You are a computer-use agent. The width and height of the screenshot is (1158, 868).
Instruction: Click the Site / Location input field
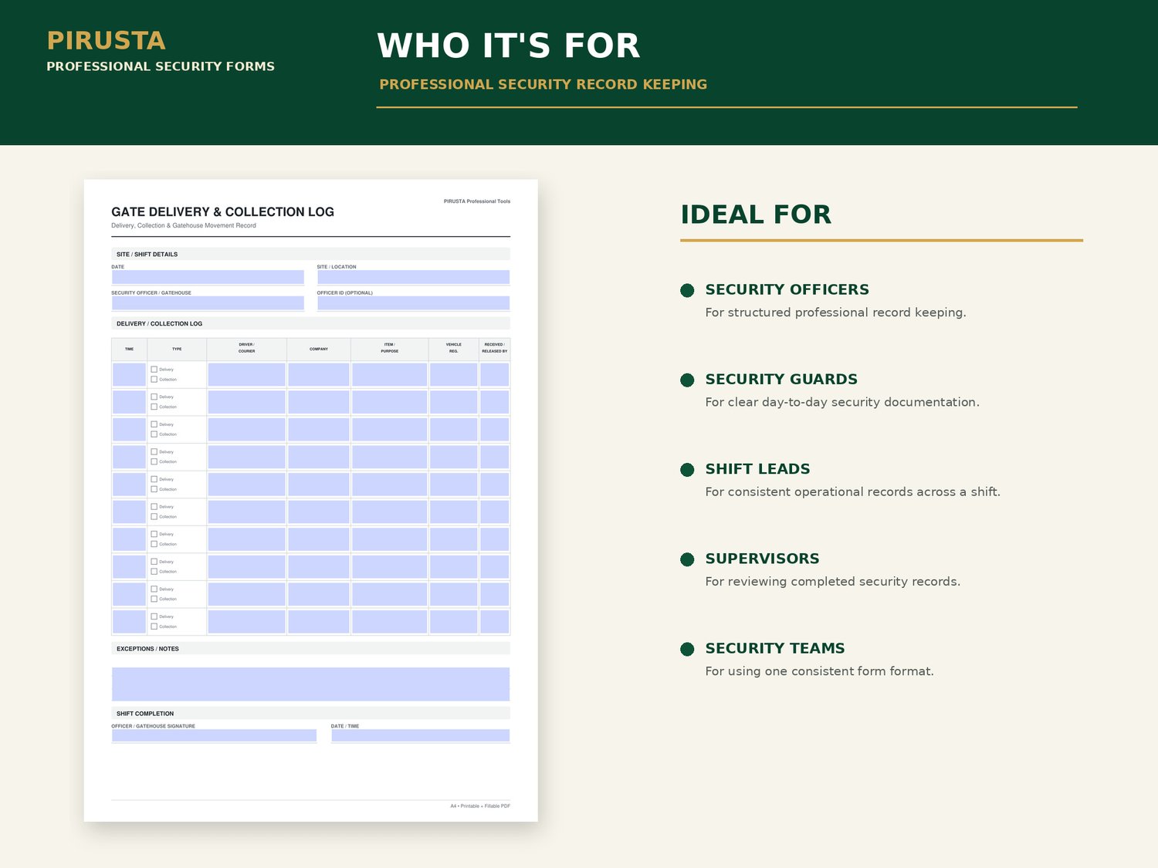click(413, 277)
